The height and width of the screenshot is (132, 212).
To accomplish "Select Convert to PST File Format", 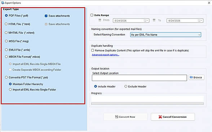I will (x=6, y=77).
